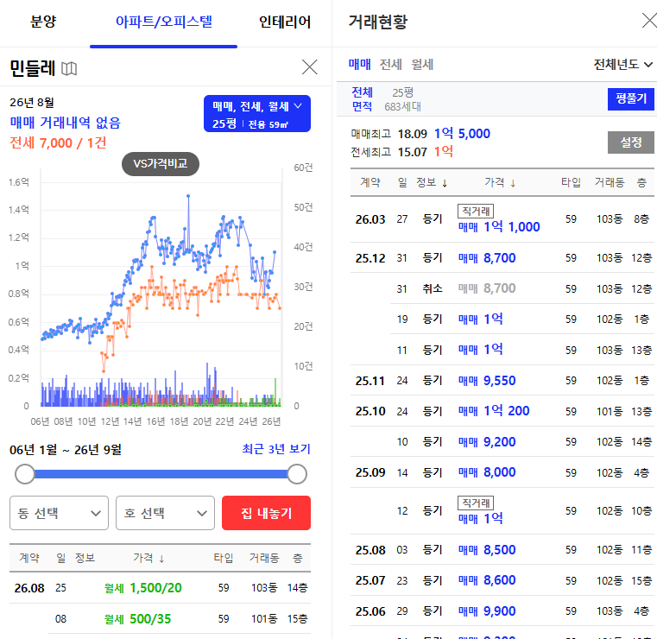
Task: Click the cancelled 취소 매매 8,700 row
Action: [501, 288]
